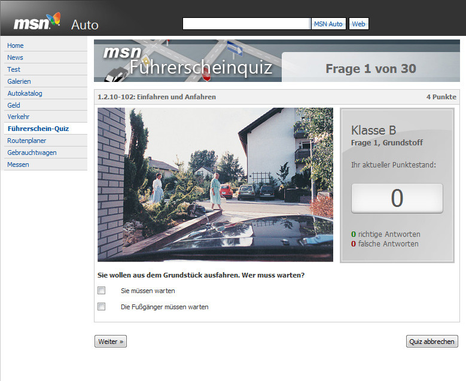Viewport: 466px width, 381px height.
Task: Click the '4 Punkte' label
Action: pyautogui.click(x=441, y=97)
